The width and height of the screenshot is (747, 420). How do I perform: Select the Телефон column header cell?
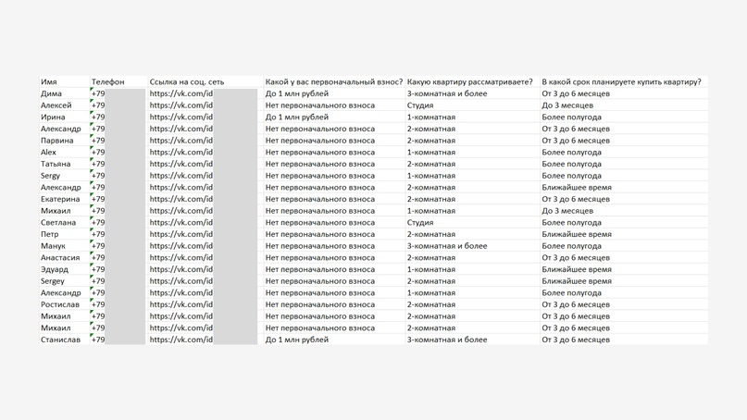pos(107,82)
